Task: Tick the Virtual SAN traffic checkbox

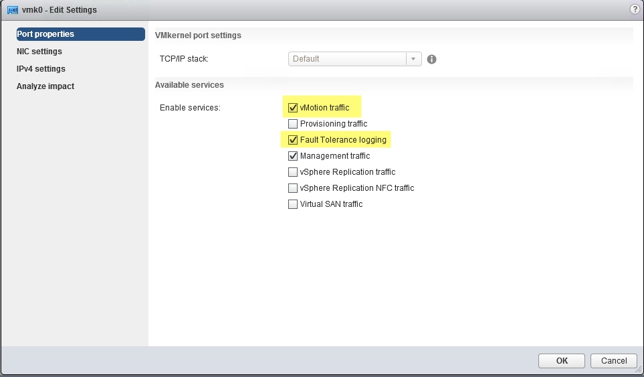Action: pos(293,204)
